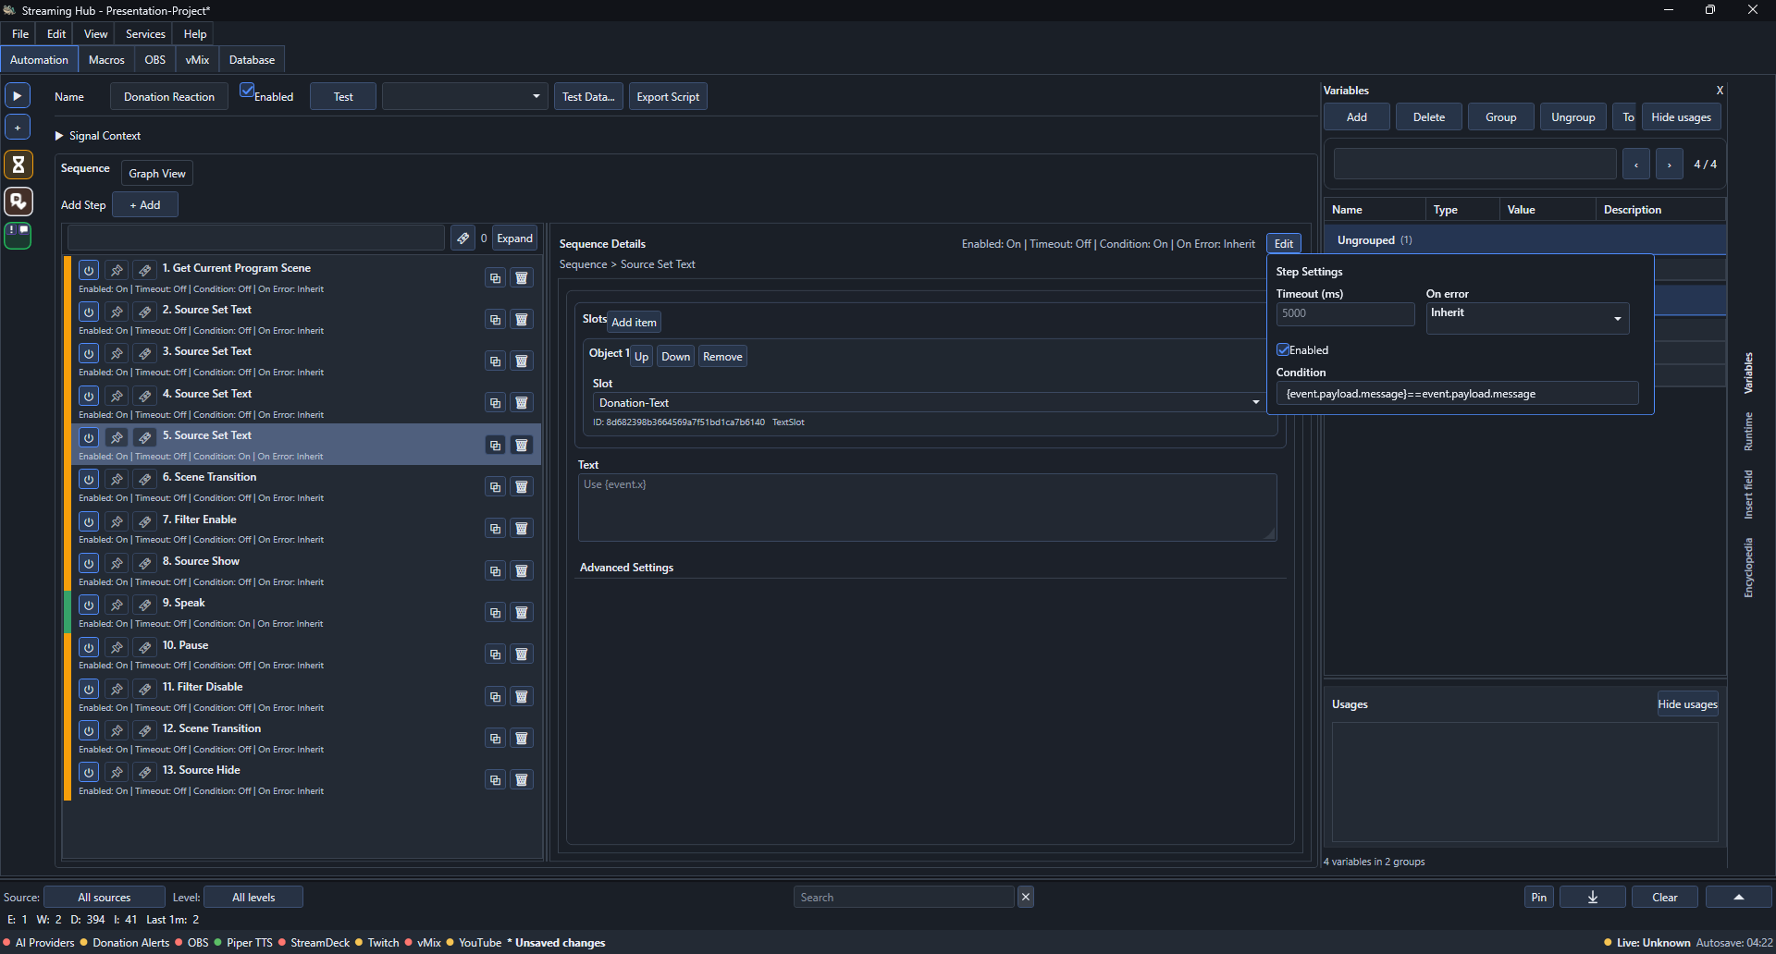Remove Object 1 from slots
The width and height of the screenshot is (1776, 954).
(722, 357)
